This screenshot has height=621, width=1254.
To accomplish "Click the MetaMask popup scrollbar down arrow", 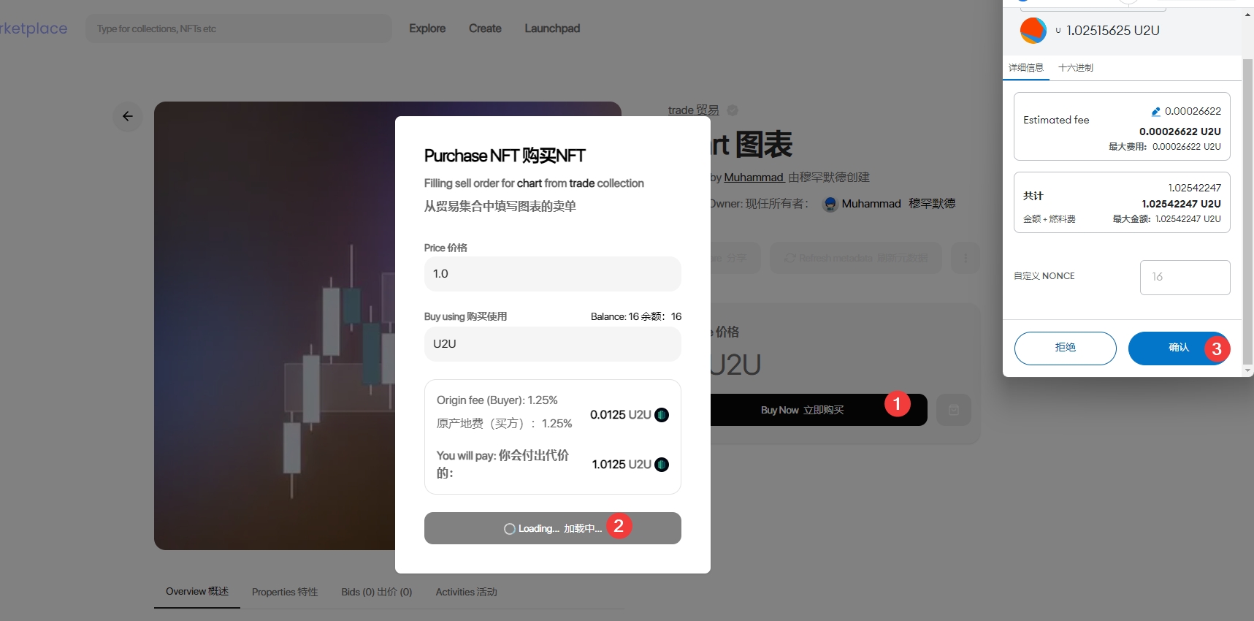I will pos(1247,370).
